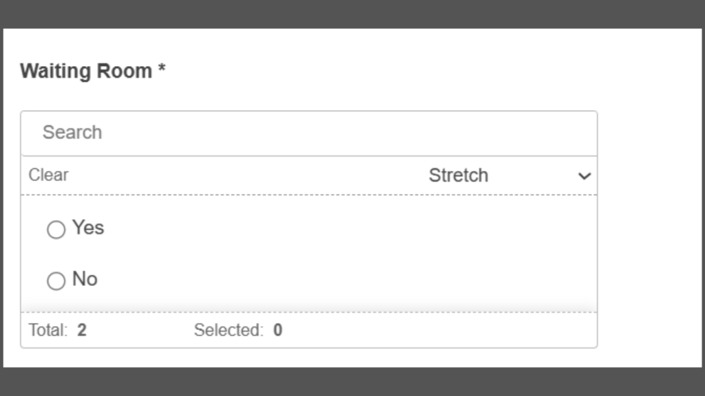Image resolution: width=705 pixels, height=396 pixels.
Task: Click the Total count label
Action: tap(48, 331)
